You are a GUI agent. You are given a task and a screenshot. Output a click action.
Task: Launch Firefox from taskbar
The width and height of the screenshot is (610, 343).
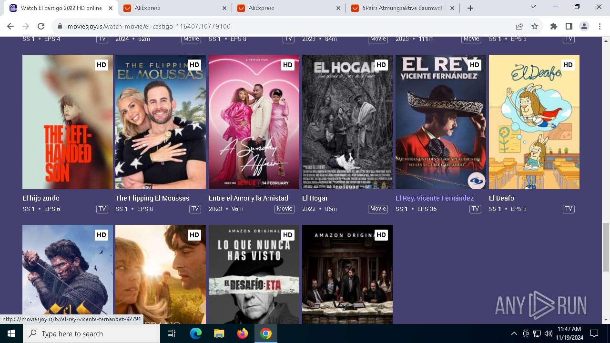coord(243,333)
